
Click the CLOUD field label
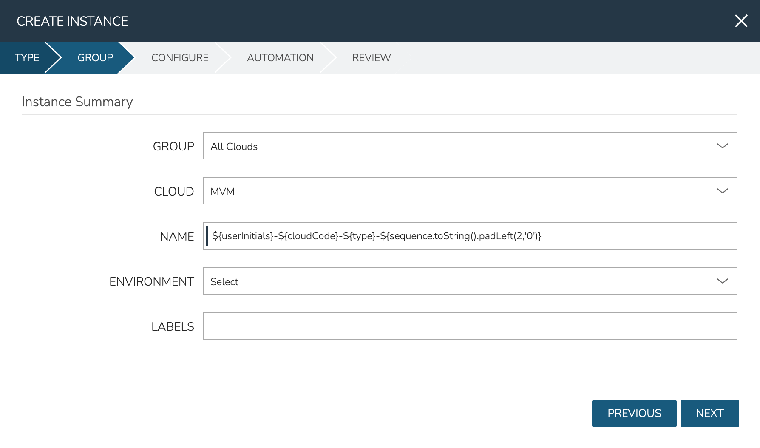click(174, 192)
